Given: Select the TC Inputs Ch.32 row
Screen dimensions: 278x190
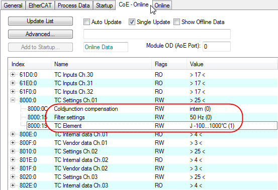Looking at the screenshot, I should pos(148,92).
